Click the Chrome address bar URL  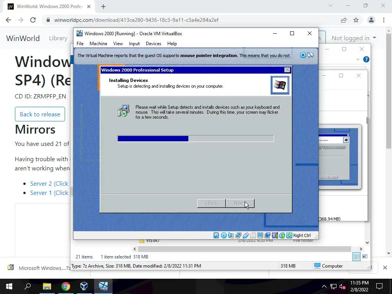(136, 20)
